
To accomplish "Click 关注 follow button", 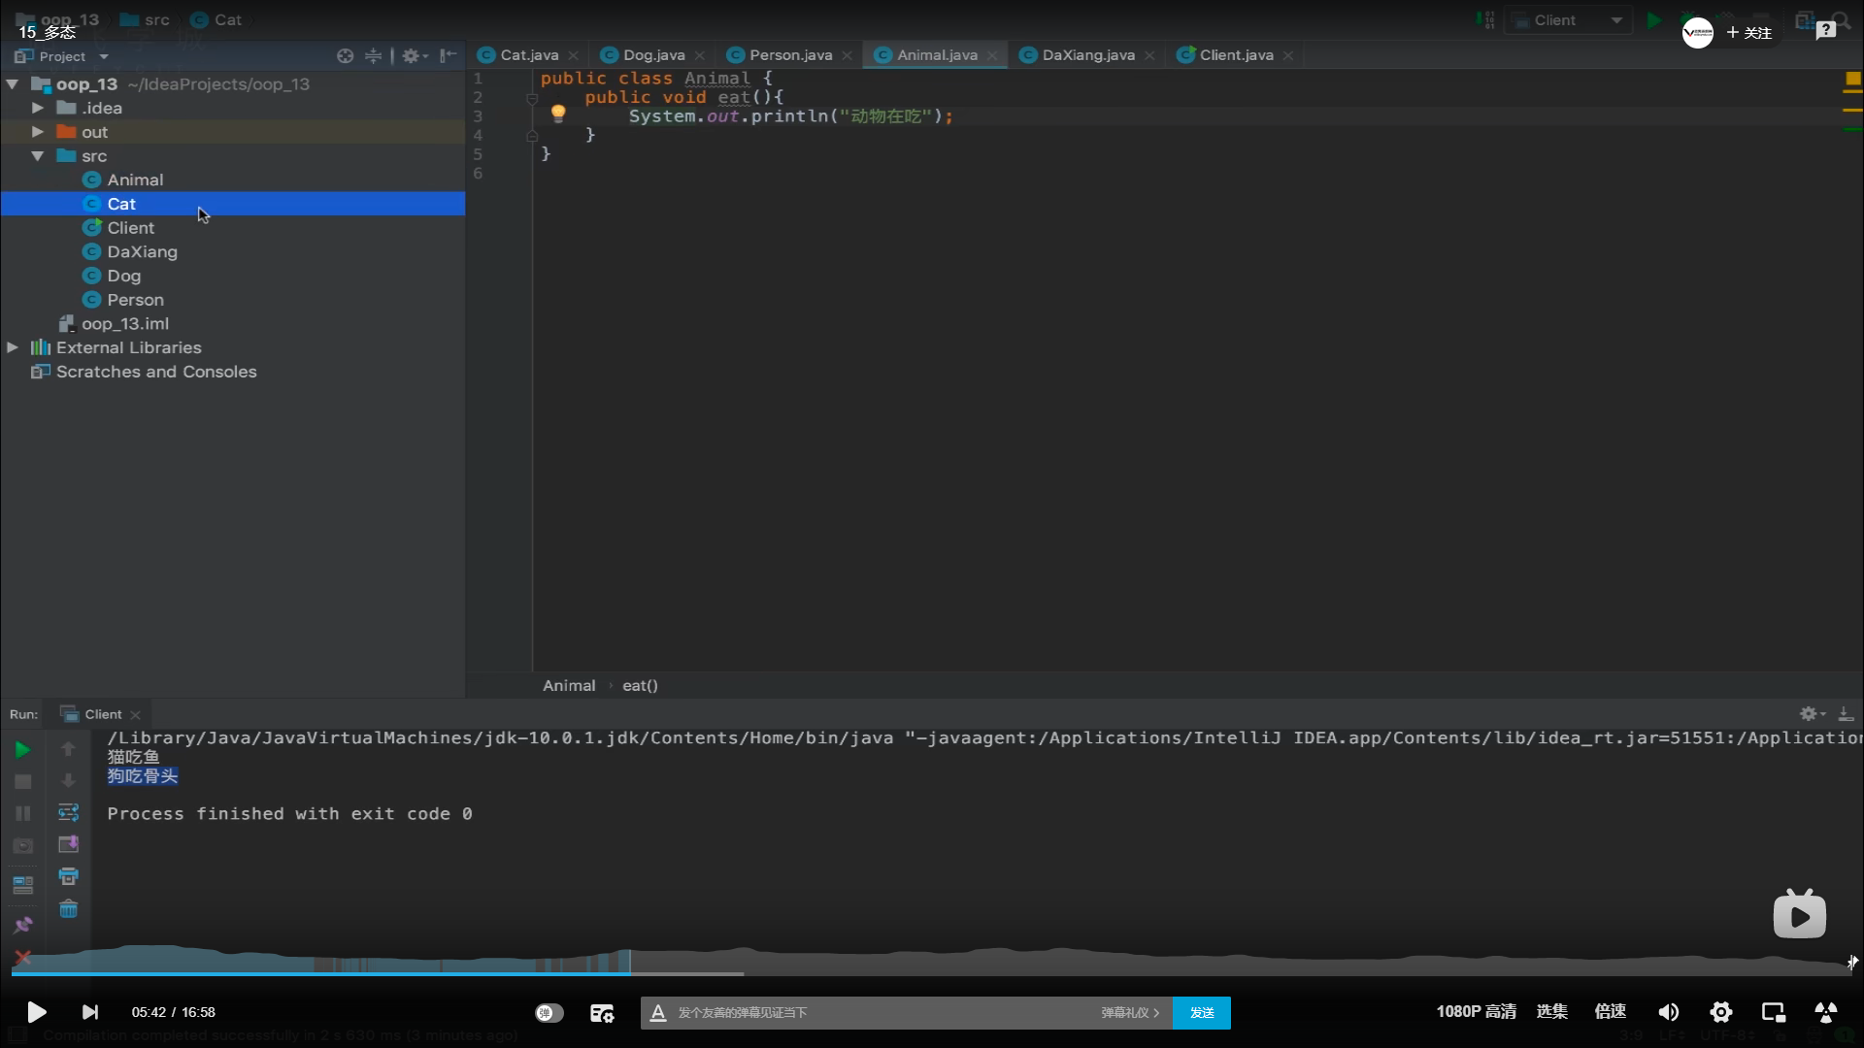I will (x=1748, y=33).
